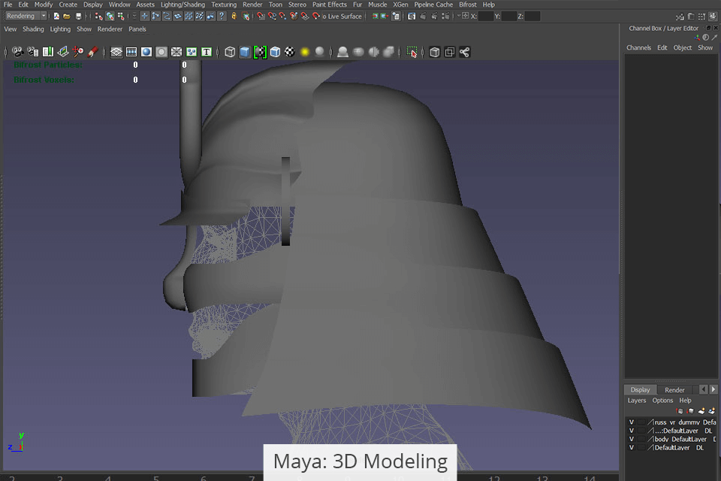Click Channels in the Channel Box
Image resolution: width=721 pixels, height=481 pixels.
tap(639, 47)
